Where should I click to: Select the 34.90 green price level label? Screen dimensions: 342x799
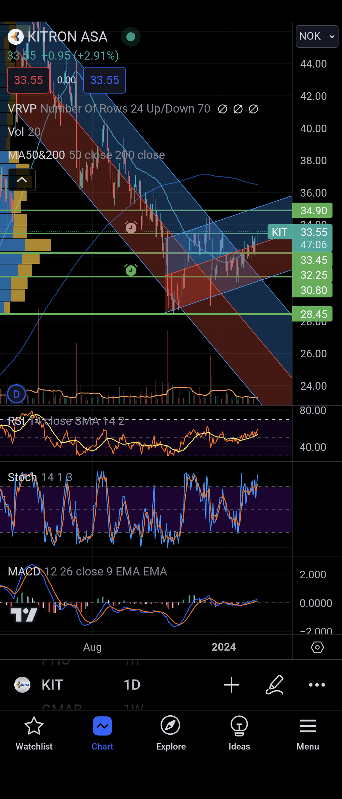313,211
